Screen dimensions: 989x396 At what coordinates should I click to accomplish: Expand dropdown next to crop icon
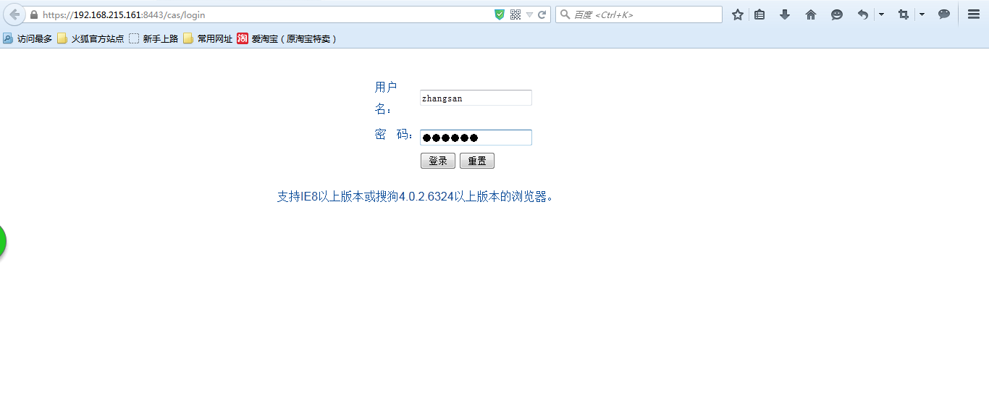[922, 14]
